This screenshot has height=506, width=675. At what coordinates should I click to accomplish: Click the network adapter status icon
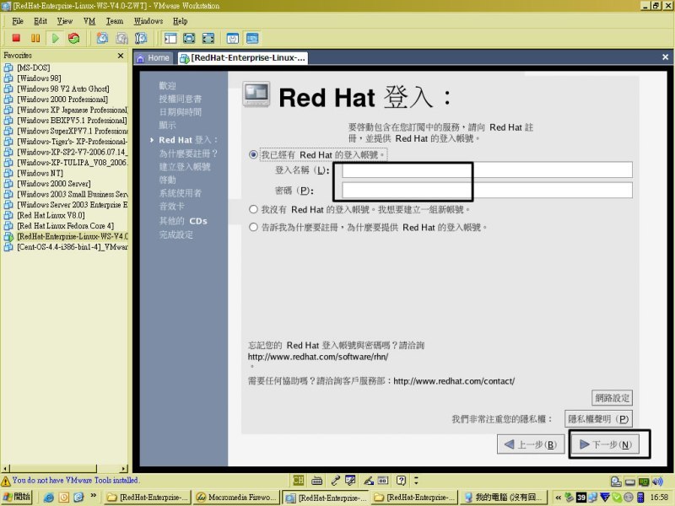644,482
